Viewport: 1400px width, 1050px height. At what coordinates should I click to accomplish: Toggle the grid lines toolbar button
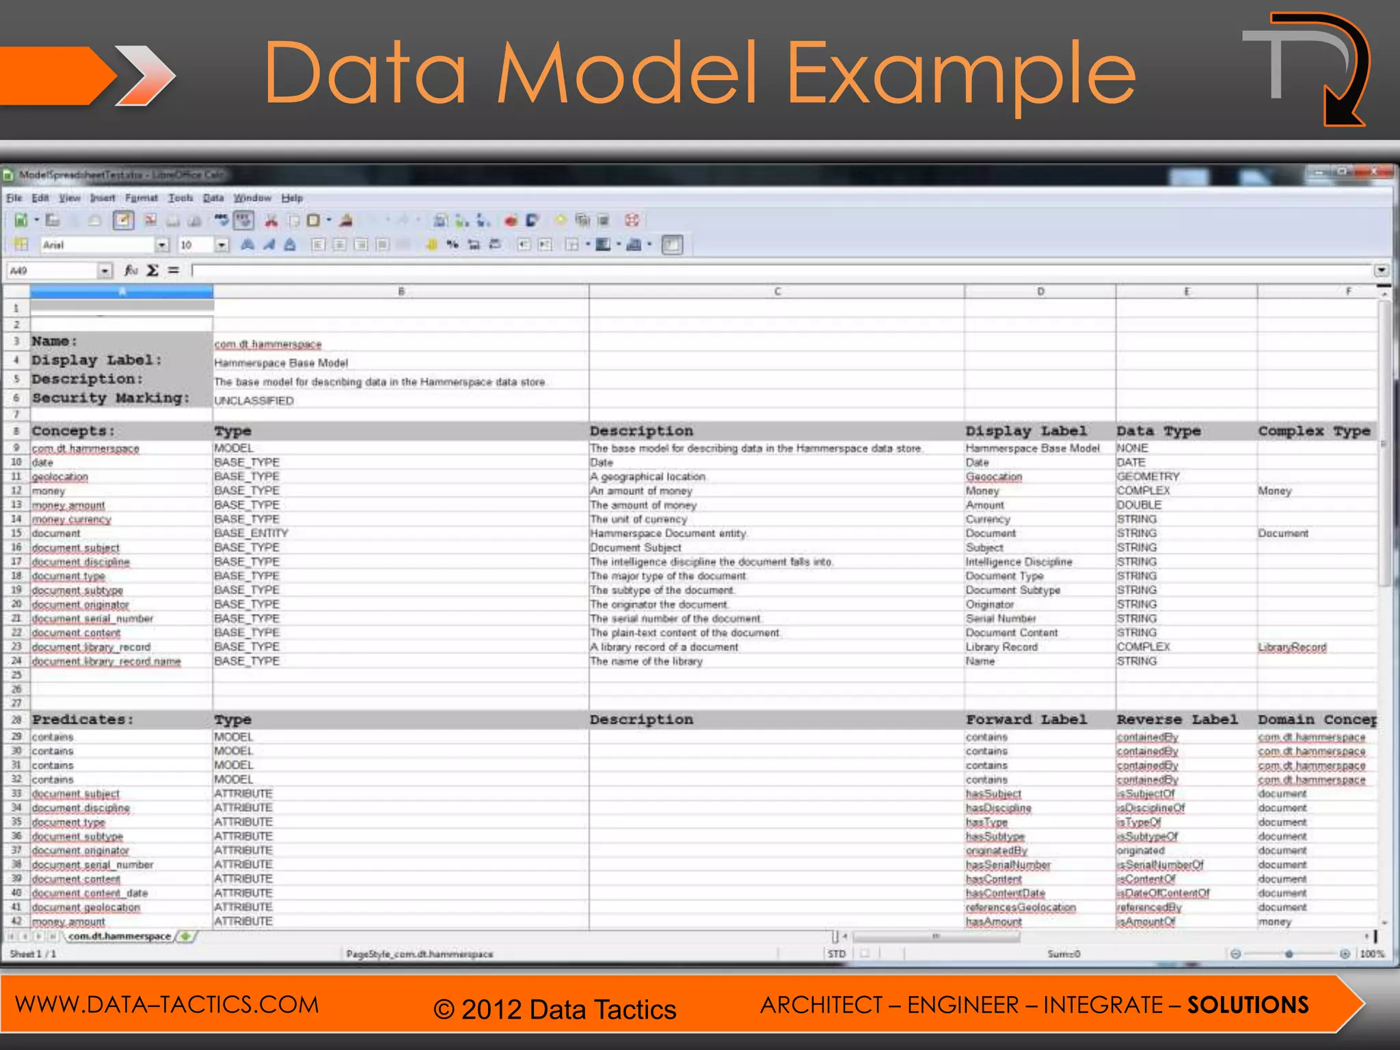pyautogui.click(x=672, y=245)
